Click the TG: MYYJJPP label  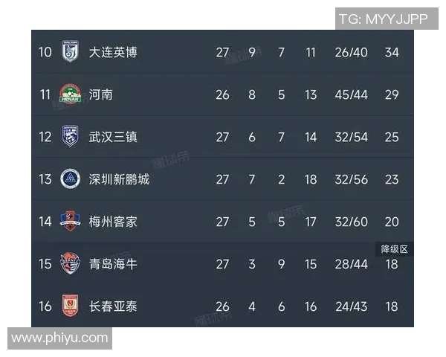click(x=383, y=19)
